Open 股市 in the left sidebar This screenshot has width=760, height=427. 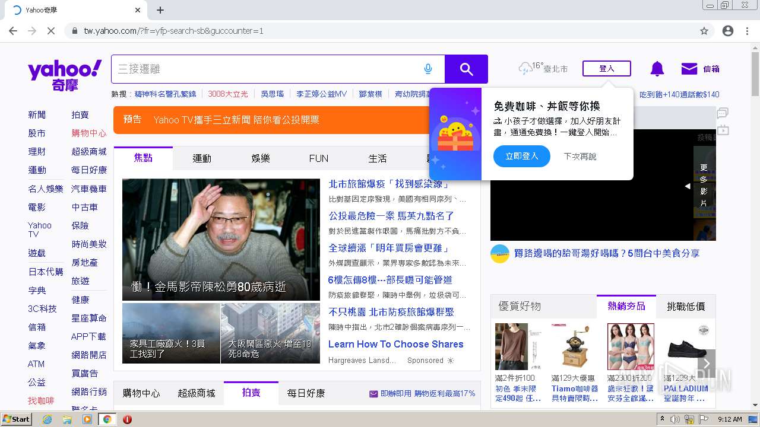tap(37, 133)
